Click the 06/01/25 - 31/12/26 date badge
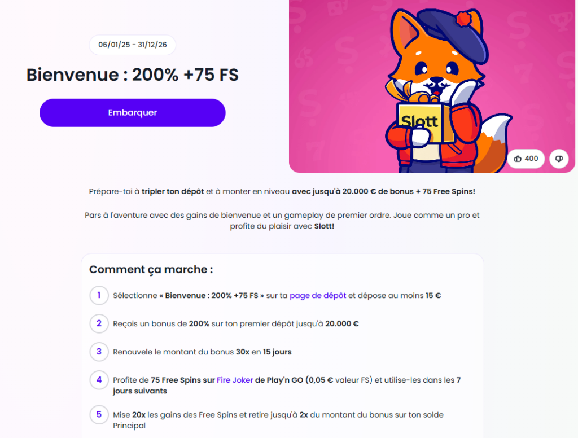This screenshot has width=578, height=438. (x=133, y=45)
